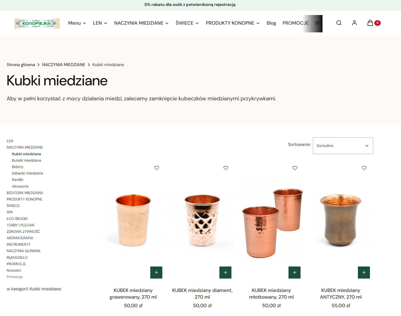Image resolution: width=401 pixels, height=316 pixels.
Task: Add KUBEK miedziany ANTYCZNY to cart
Action: [364, 272]
